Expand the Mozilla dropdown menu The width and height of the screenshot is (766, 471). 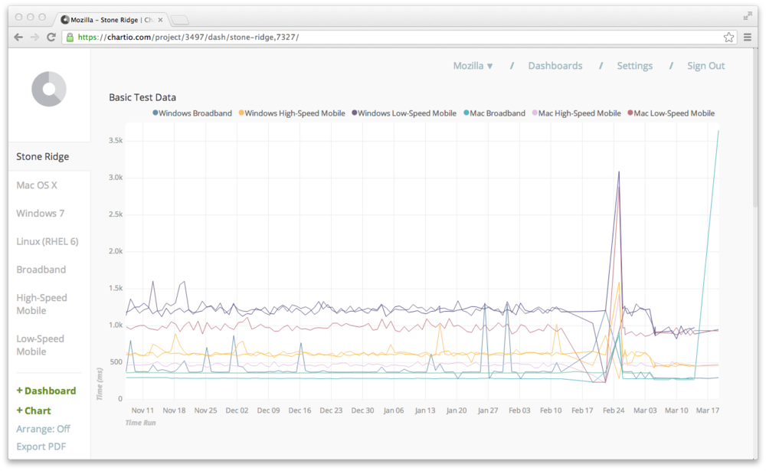(x=473, y=66)
